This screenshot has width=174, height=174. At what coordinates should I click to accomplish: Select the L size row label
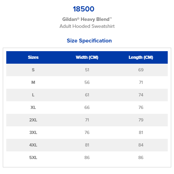(33, 95)
